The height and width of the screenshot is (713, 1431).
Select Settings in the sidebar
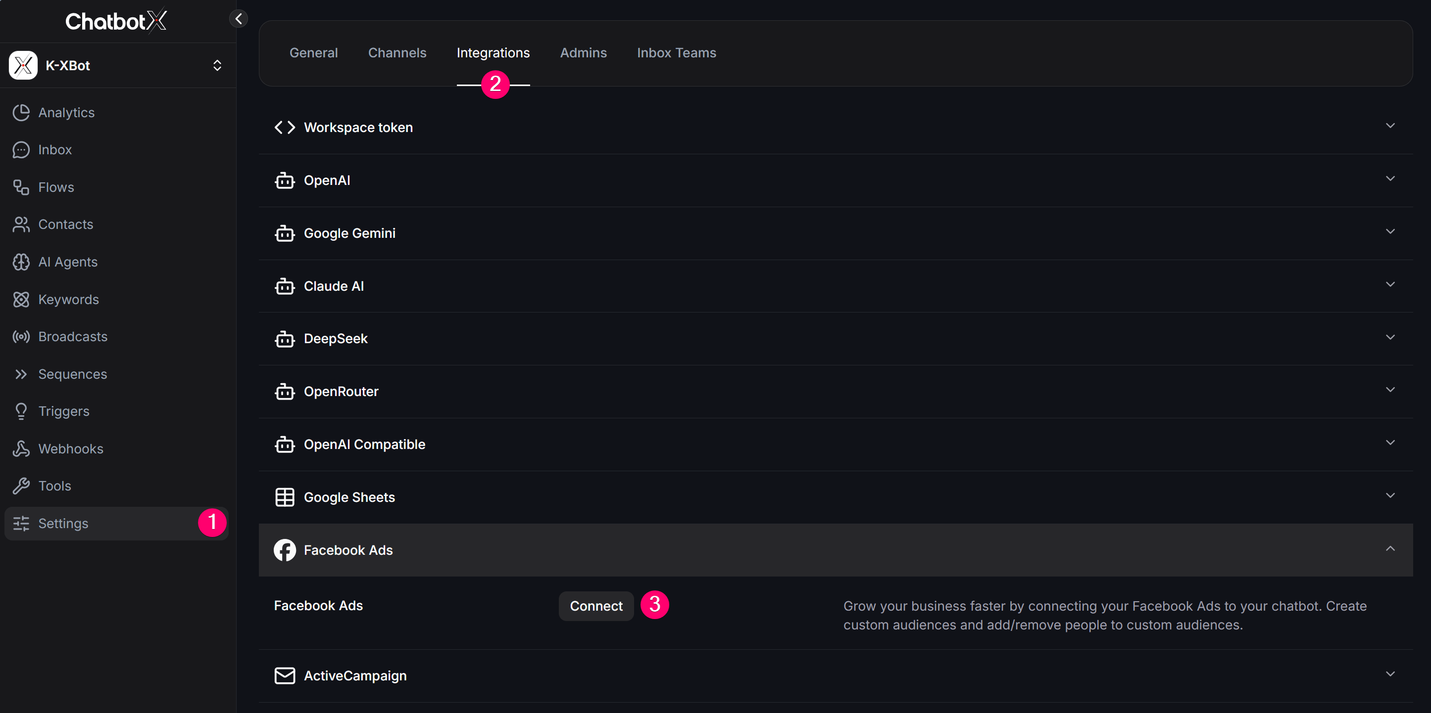pos(117,524)
